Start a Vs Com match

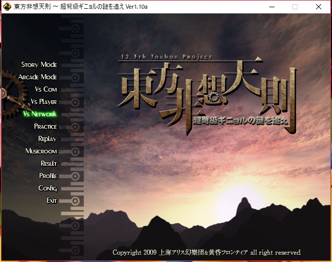(46, 89)
